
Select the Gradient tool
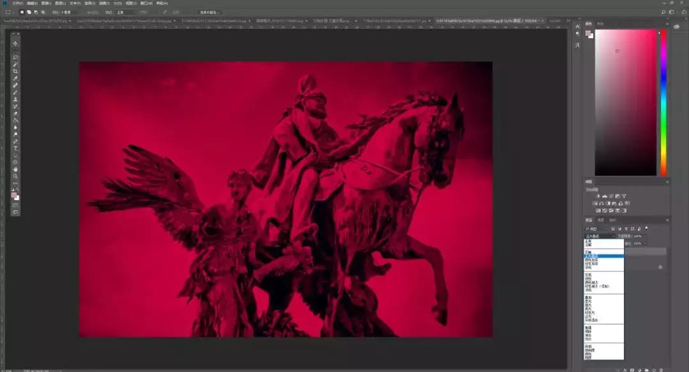(x=15, y=120)
